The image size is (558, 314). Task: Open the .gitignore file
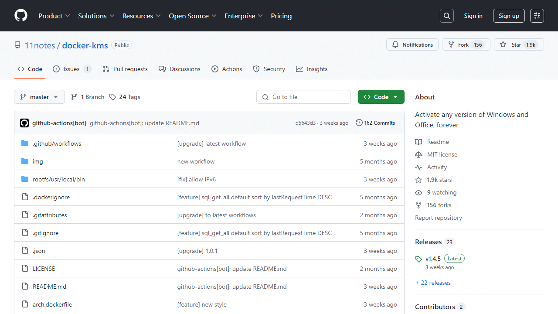pos(45,233)
